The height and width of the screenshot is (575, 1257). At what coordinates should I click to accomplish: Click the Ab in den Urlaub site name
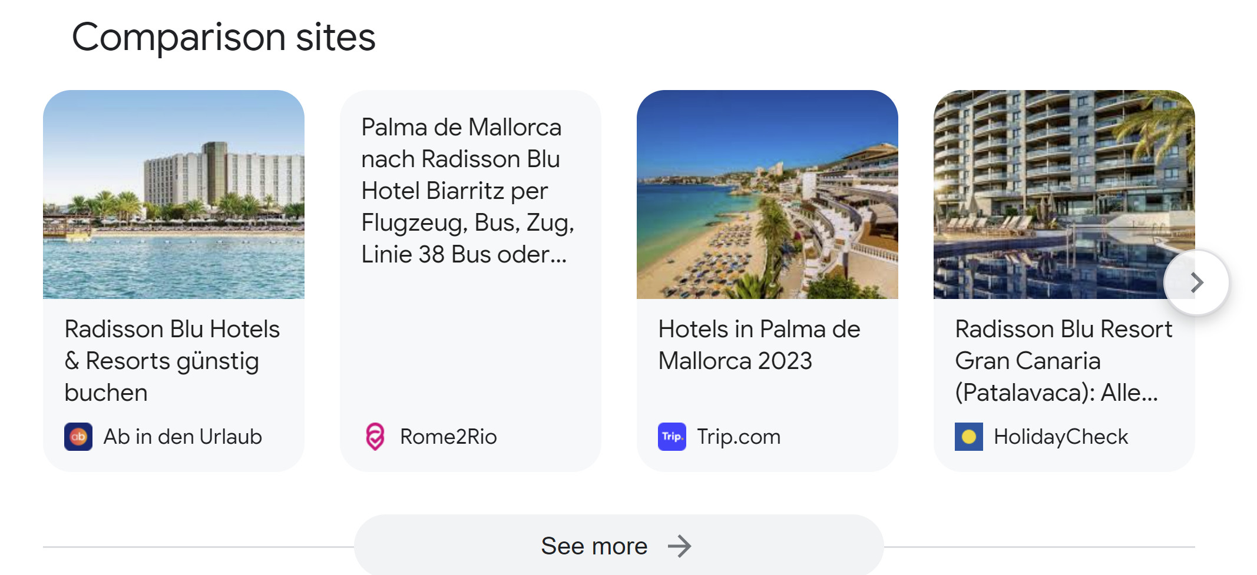(x=183, y=437)
